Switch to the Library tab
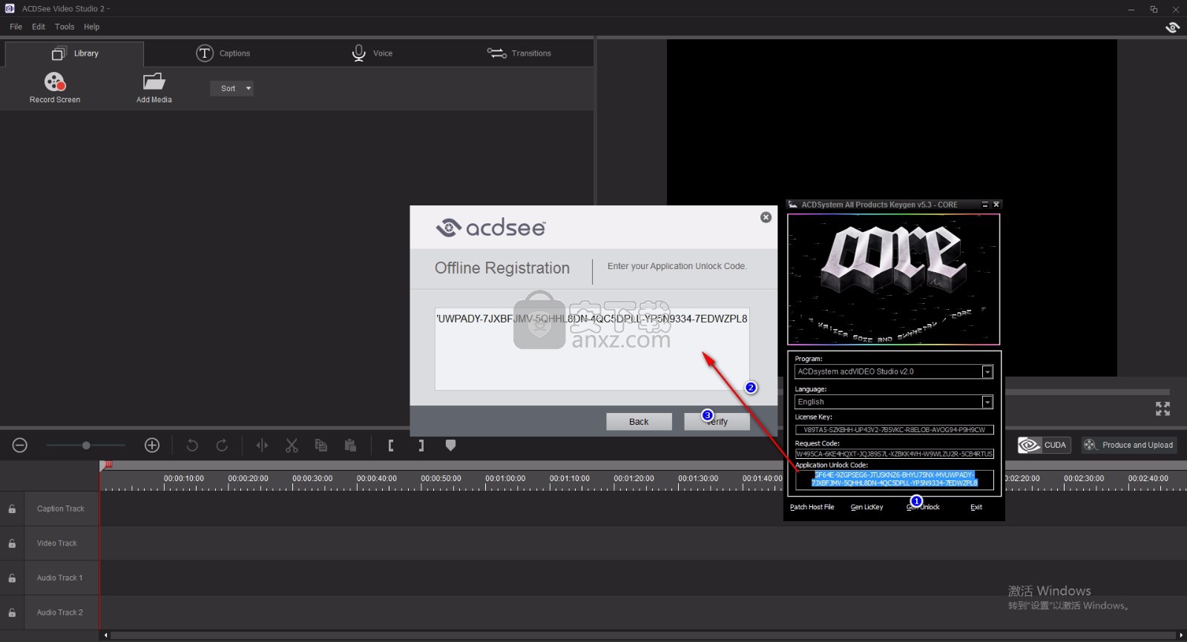The height and width of the screenshot is (642, 1187). [74, 53]
